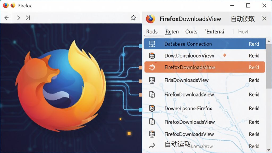Maximize the Firefox window
Image resolution: width=272 pixels, height=153 pixels.
[248, 6]
